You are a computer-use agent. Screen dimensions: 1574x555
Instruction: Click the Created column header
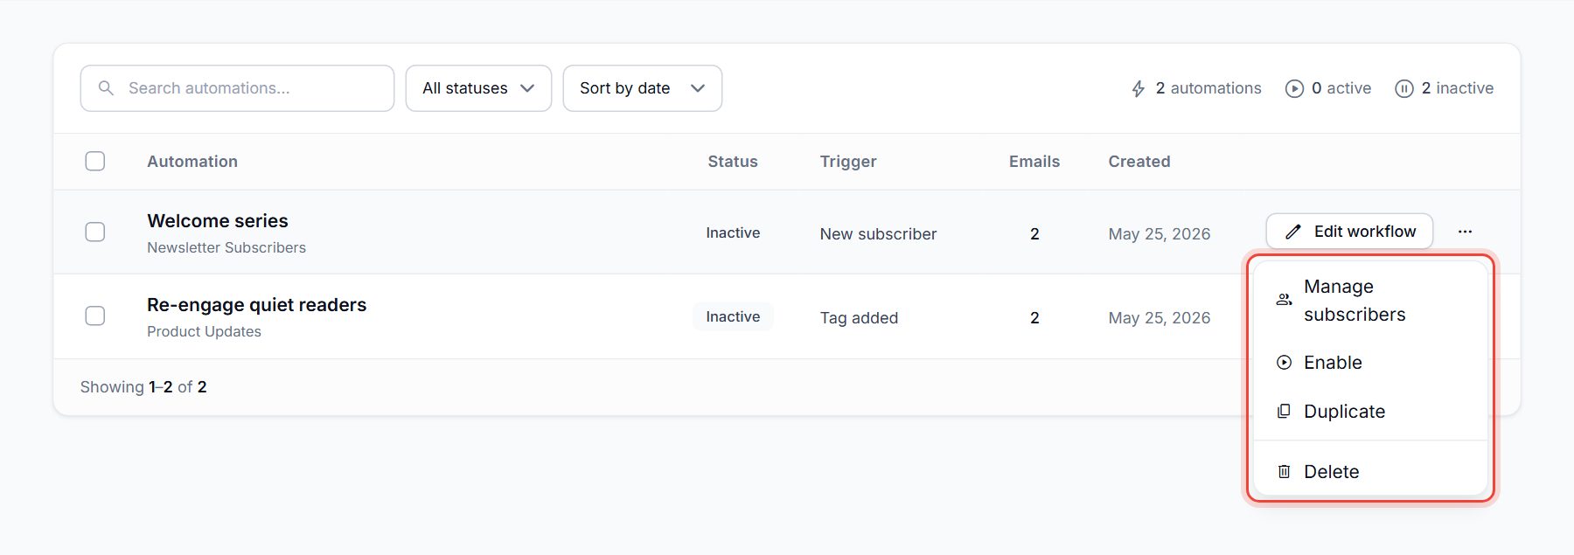pos(1139,162)
